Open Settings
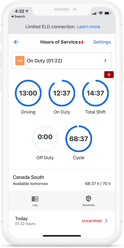Screen dimensions: 124x248 point(102,42)
